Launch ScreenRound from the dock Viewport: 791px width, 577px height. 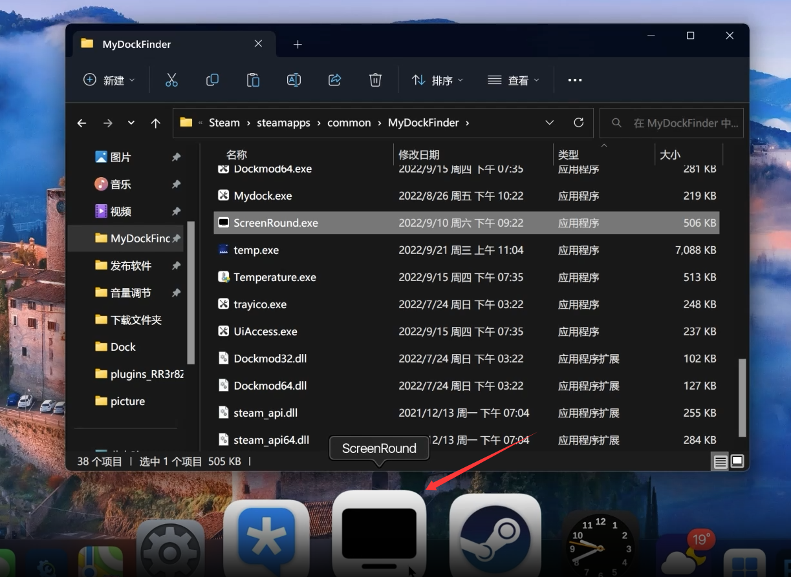coord(379,534)
